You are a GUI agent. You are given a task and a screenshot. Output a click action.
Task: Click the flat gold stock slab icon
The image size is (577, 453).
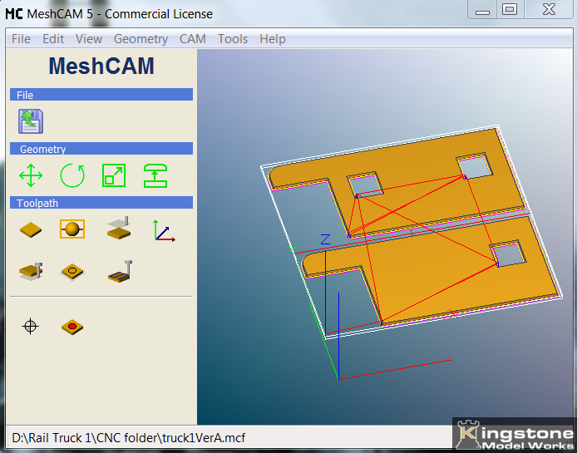click(31, 229)
